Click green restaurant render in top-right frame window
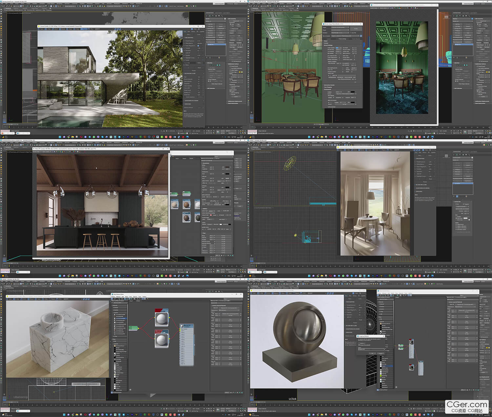The height and width of the screenshot is (417, 492). [402, 67]
